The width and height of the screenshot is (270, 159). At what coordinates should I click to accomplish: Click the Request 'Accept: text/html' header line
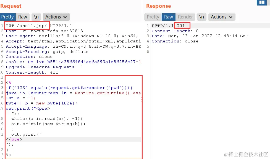click(x=74, y=41)
